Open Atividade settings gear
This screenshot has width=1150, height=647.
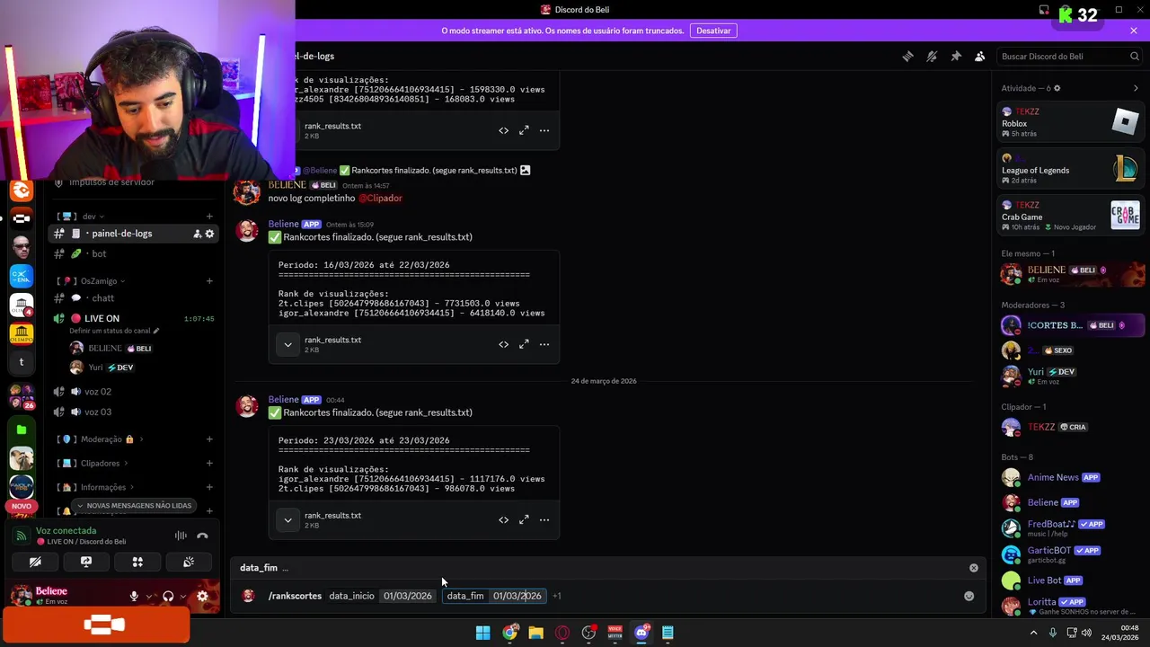click(1057, 88)
